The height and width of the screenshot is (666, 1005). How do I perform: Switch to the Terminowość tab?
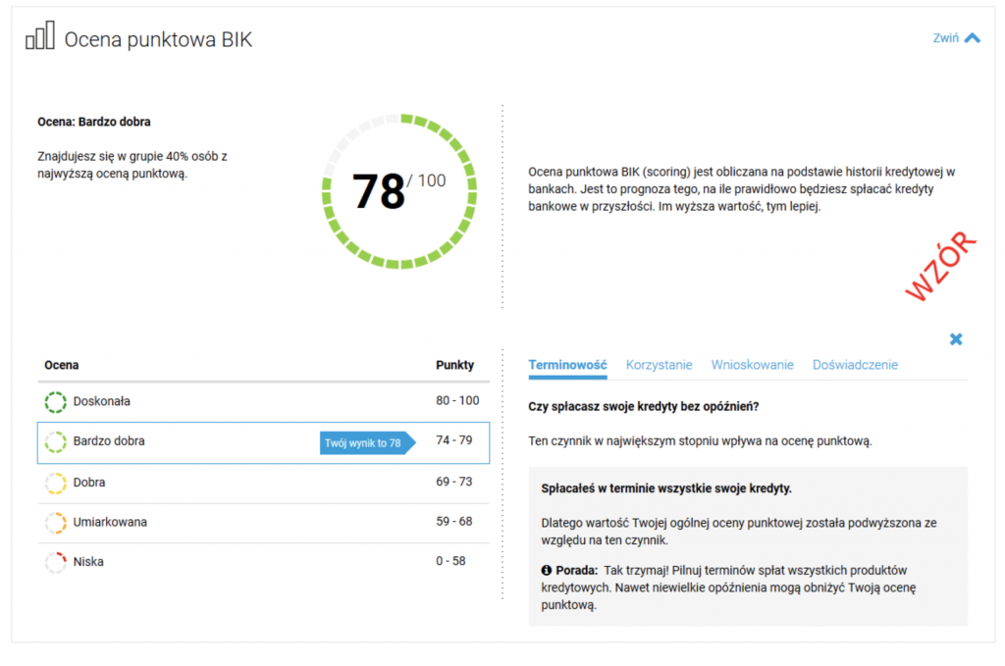pyautogui.click(x=567, y=365)
